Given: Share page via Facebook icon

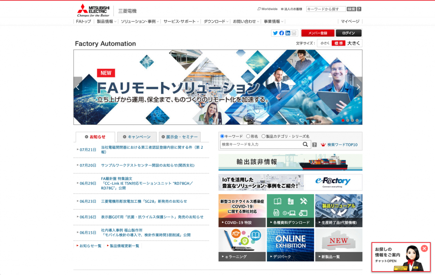Looking at the screenshot, I should click(282, 33).
